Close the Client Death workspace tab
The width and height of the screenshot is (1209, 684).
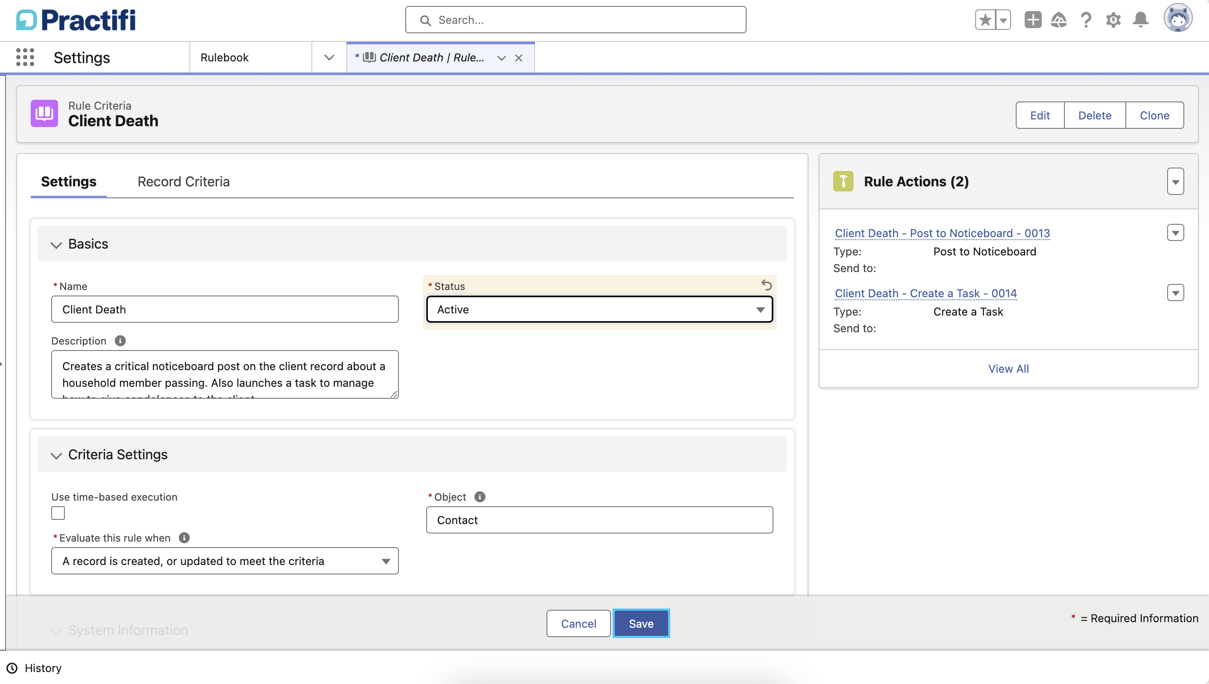(519, 58)
